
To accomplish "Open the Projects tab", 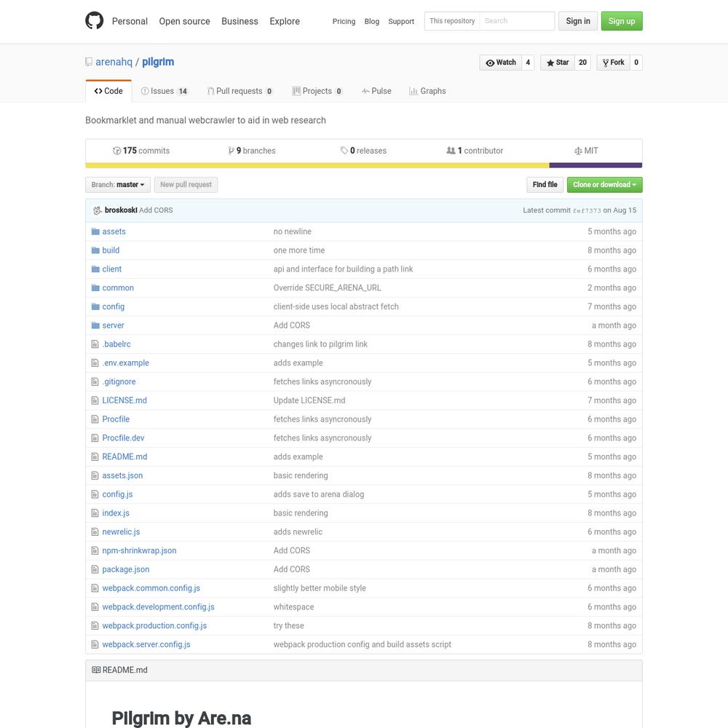I will [x=317, y=91].
